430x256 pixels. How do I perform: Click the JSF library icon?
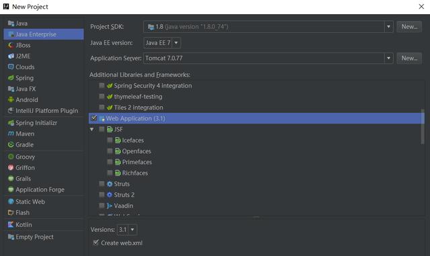(110, 129)
